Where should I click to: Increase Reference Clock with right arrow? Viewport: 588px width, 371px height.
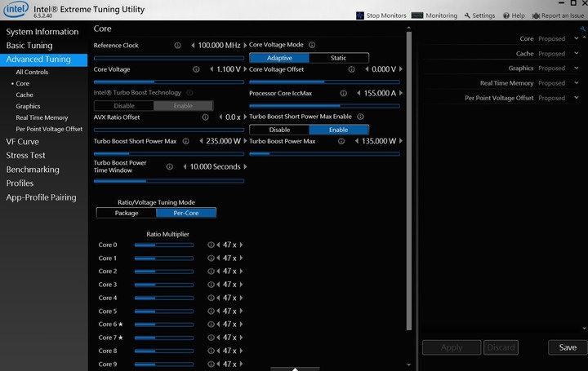click(x=246, y=46)
